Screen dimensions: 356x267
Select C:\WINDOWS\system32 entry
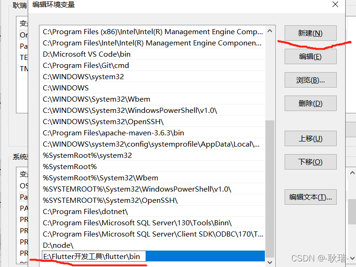click(x=152, y=76)
